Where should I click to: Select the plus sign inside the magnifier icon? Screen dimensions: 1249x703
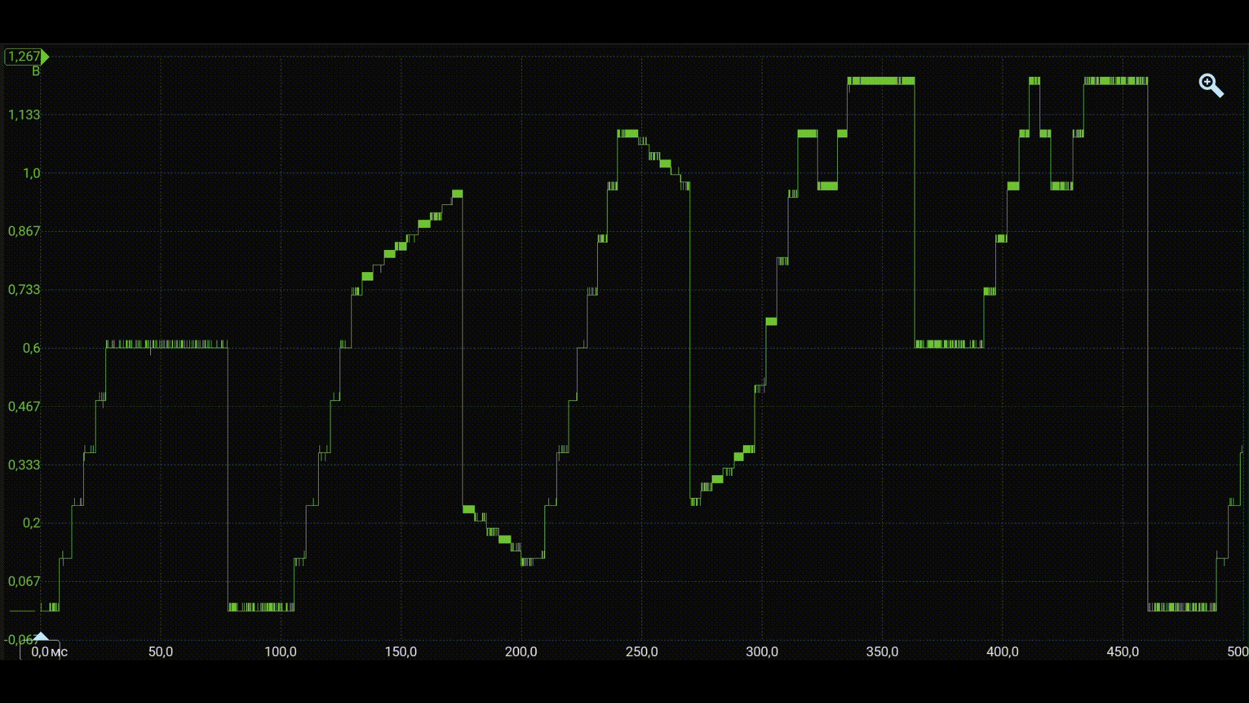[x=1209, y=83]
